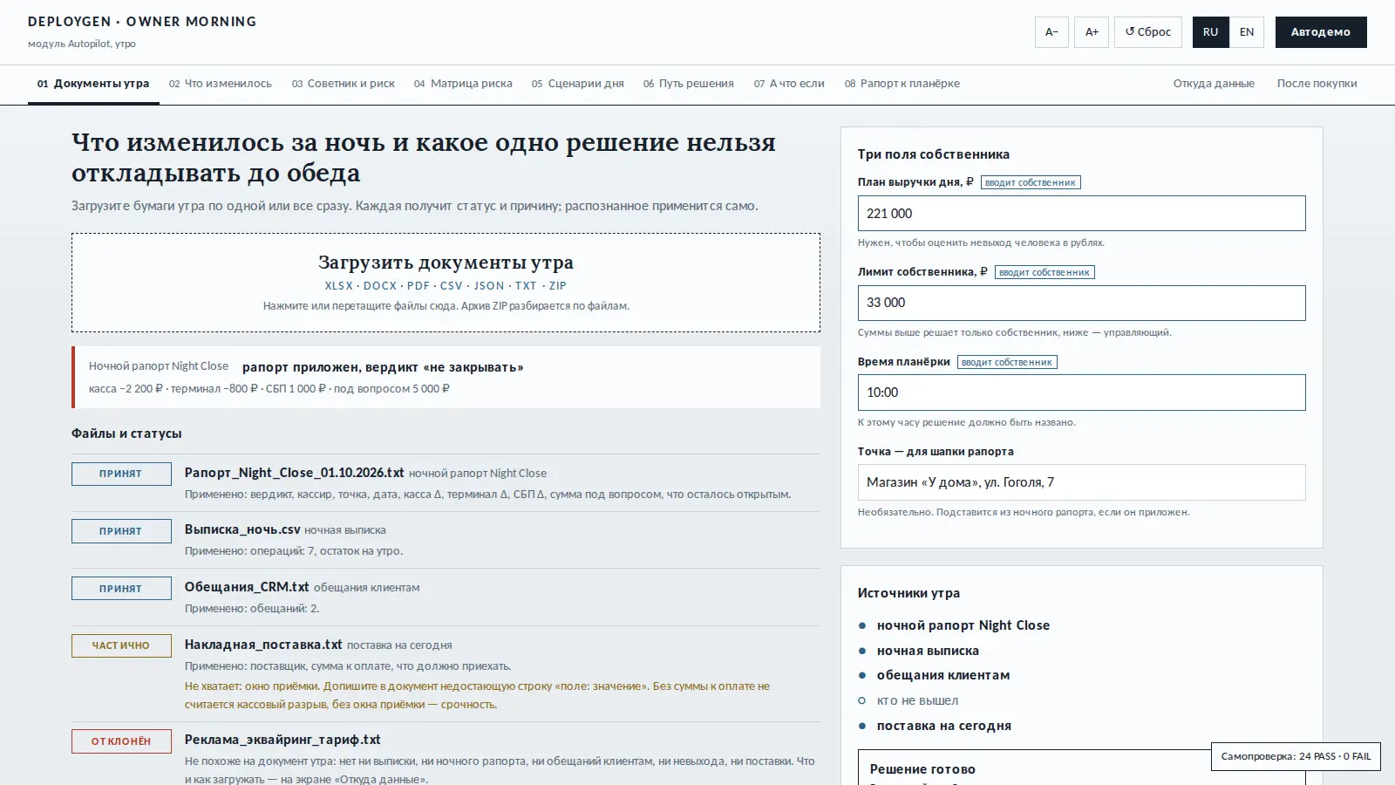Viewport: 1395px width, 785px height.
Task: Select file Обещания_CRM.txt
Action: (247, 587)
